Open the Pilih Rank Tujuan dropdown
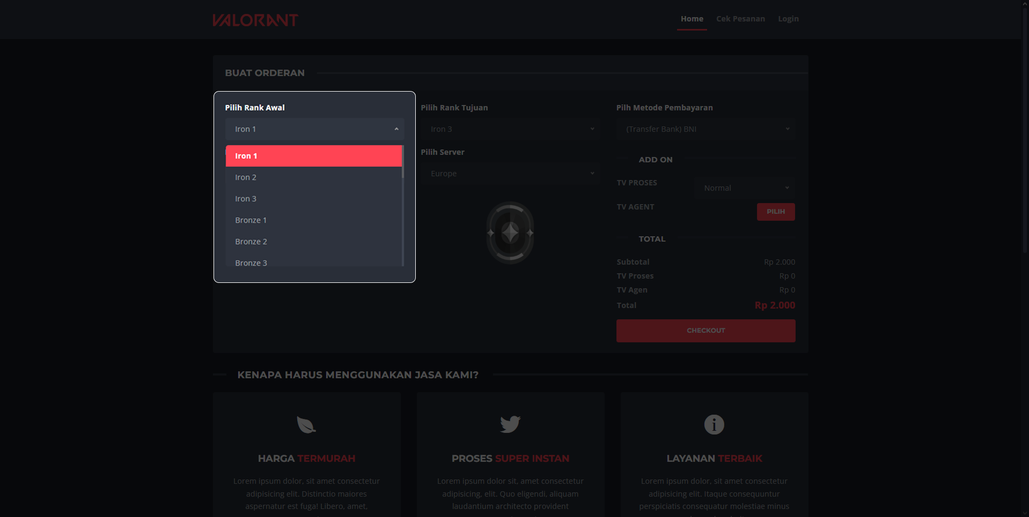Viewport: 1029px width, 517px height. 510,129
